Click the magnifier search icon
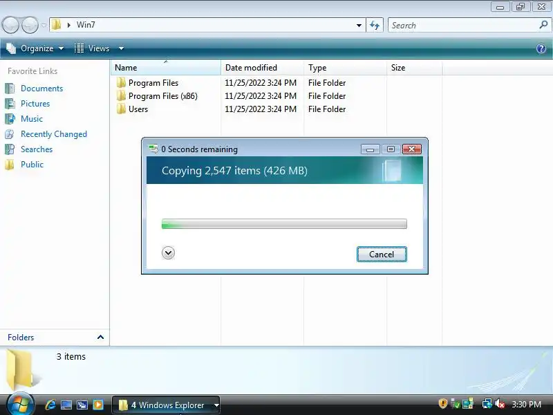The image size is (553, 415). 543,25
